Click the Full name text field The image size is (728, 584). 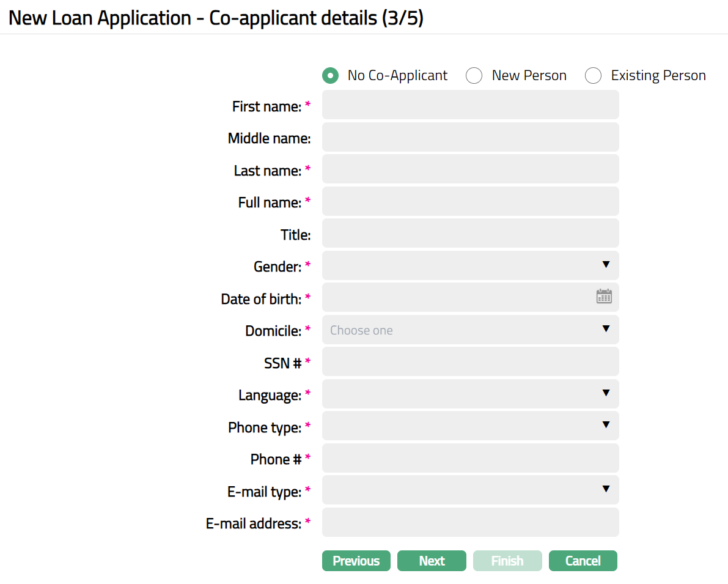[470, 201]
